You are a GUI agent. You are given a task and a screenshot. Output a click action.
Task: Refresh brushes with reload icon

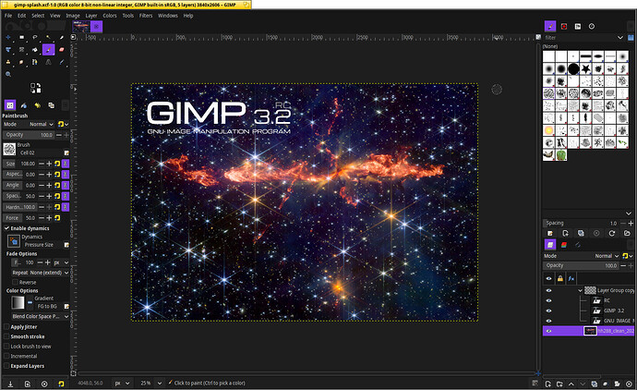tap(612, 233)
